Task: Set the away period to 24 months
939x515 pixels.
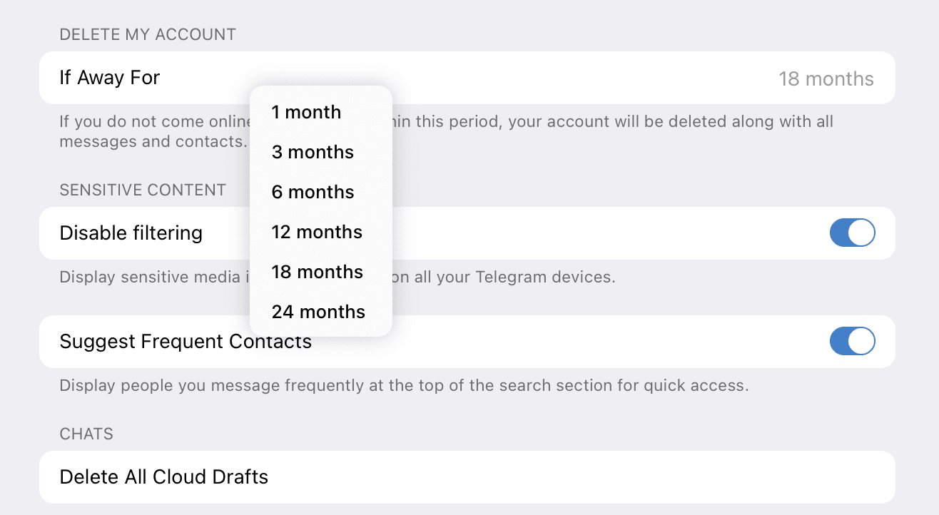Action: (318, 312)
